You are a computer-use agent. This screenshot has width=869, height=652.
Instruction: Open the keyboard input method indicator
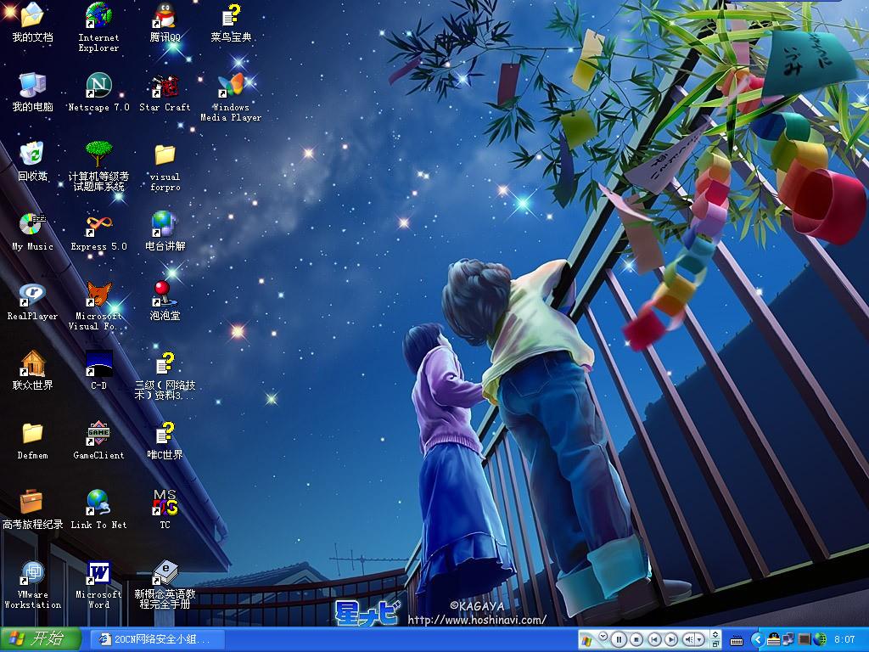(737, 640)
